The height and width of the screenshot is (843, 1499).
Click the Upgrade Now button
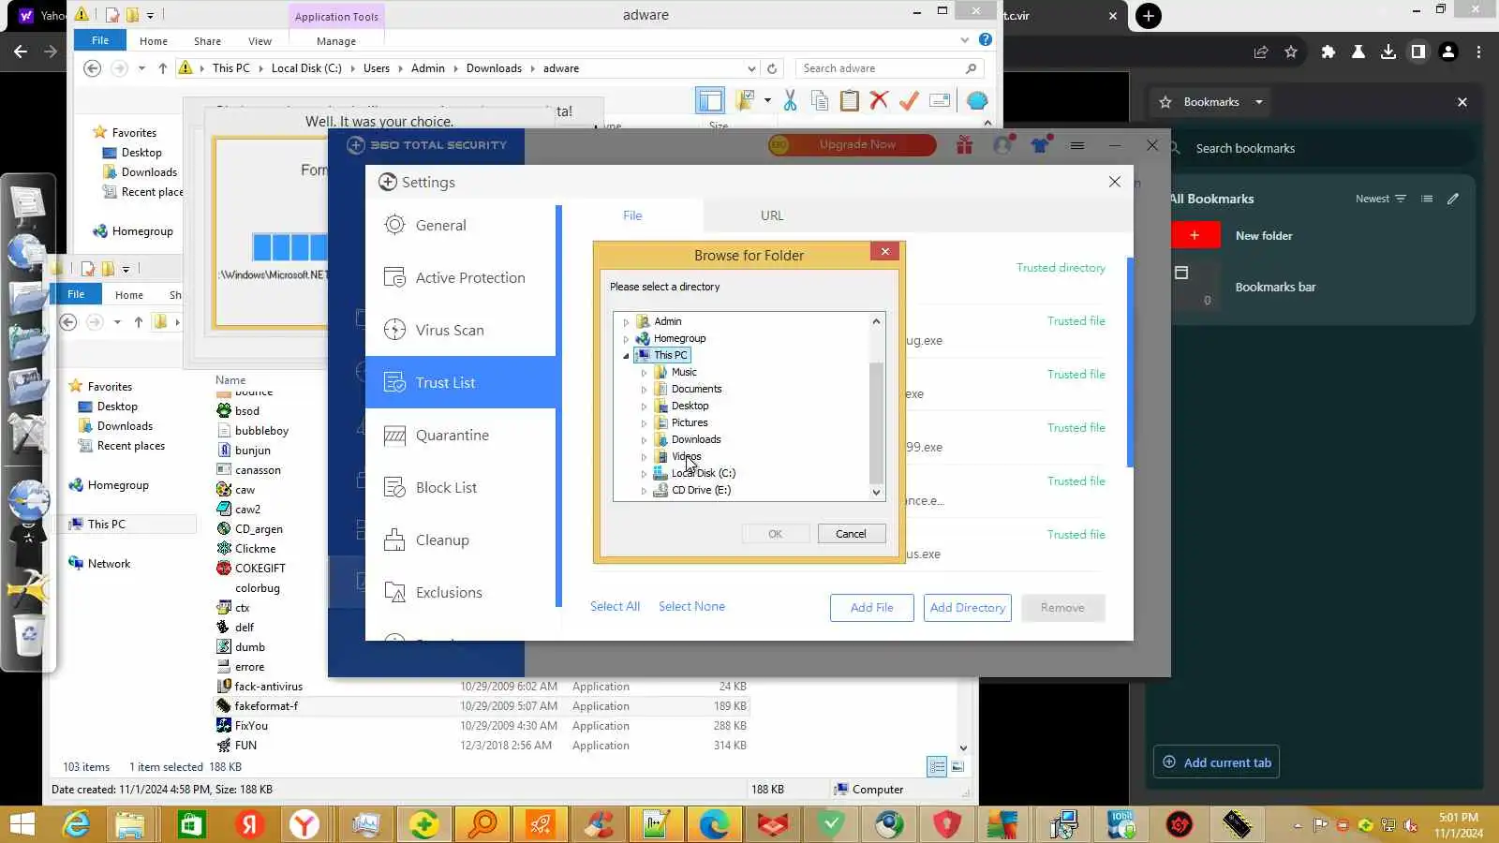point(852,144)
